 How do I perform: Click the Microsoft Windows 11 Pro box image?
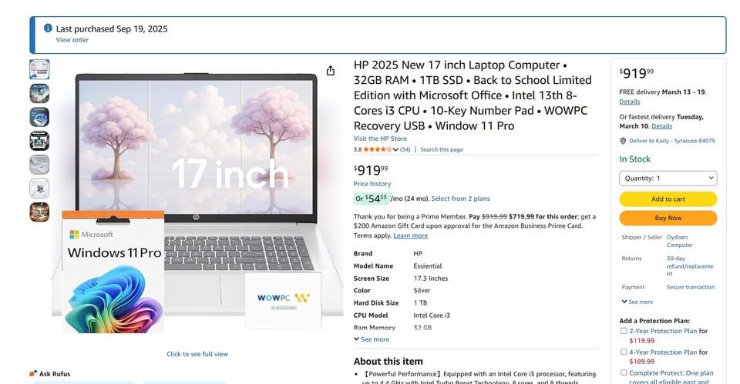[x=113, y=272]
